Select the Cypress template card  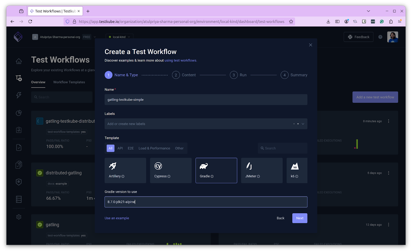[x=171, y=170]
